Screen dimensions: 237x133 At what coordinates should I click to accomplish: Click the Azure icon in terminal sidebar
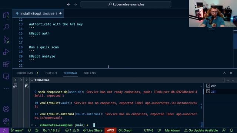pyautogui.click(x=27, y=86)
